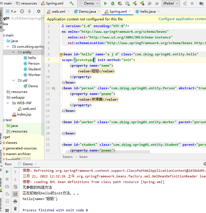
Task: Click the locate/scroll from source target icon
Action: pyautogui.click(x=22, y=11)
